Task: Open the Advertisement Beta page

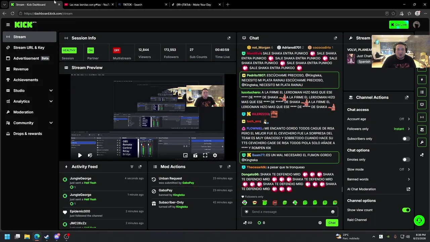Action: pos(30,58)
